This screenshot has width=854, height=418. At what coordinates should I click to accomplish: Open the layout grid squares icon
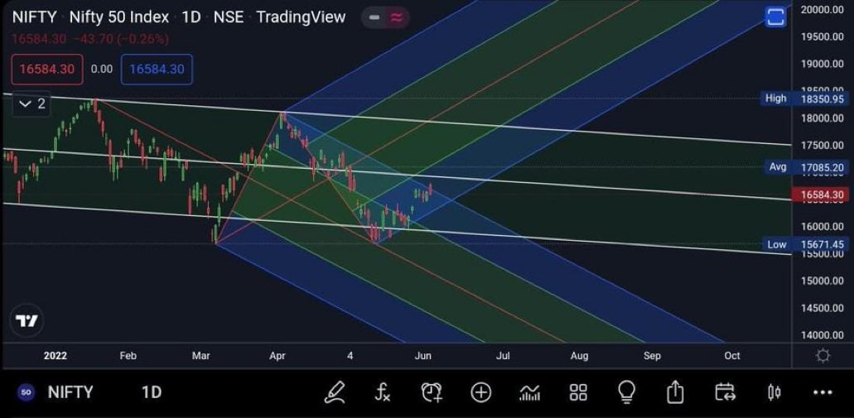[578, 392]
